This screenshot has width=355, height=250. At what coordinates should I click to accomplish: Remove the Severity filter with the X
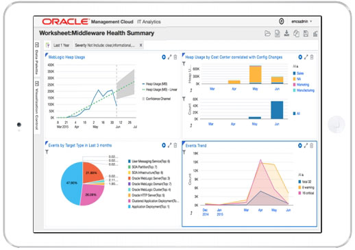141,45
